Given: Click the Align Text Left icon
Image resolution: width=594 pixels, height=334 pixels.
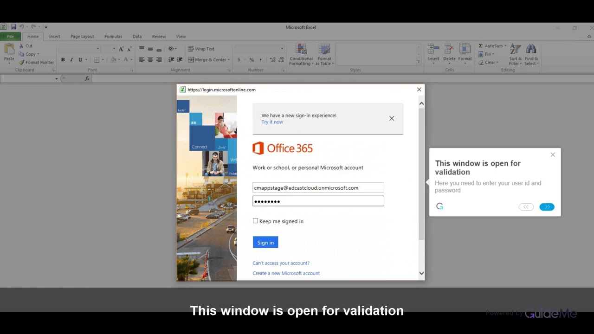Looking at the screenshot, I should 142,60.
